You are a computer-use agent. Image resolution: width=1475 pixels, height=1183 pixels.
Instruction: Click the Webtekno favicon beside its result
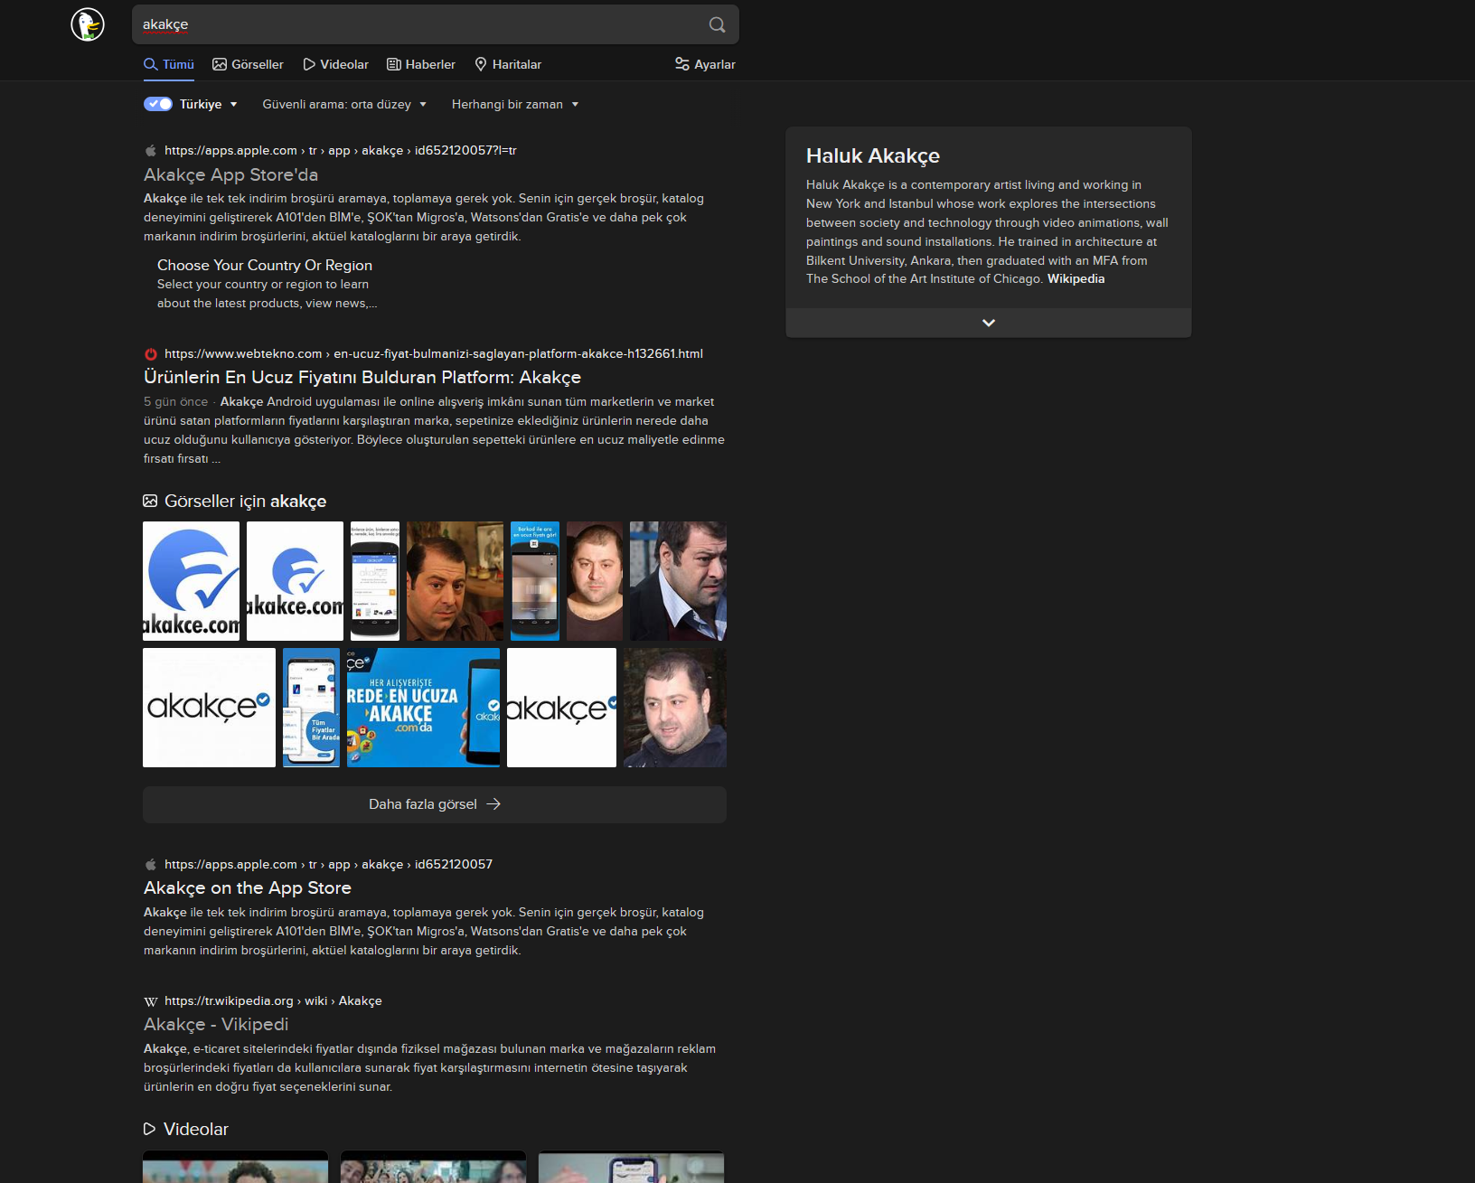click(x=151, y=354)
